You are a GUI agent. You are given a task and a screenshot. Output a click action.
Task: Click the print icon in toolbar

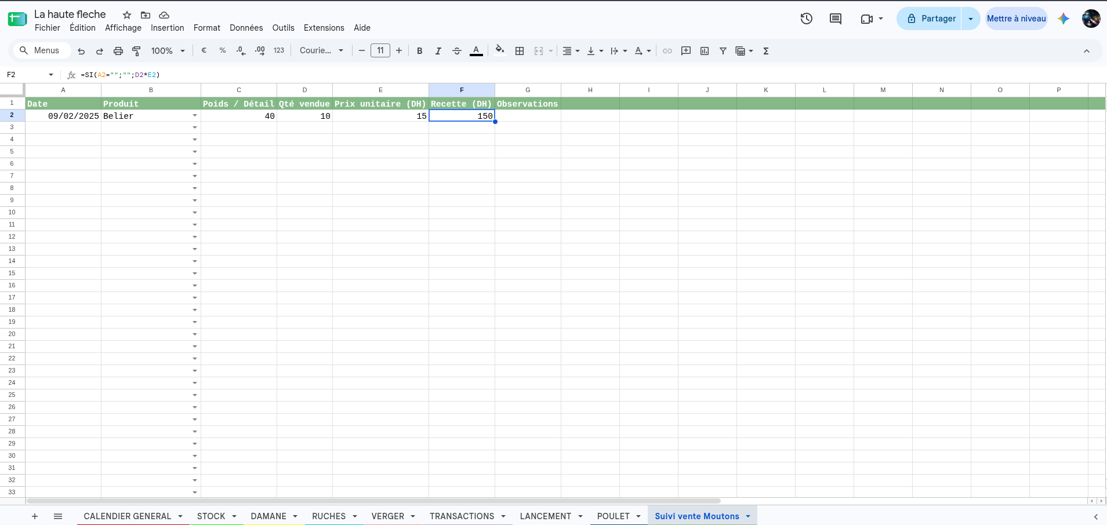point(118,51)
